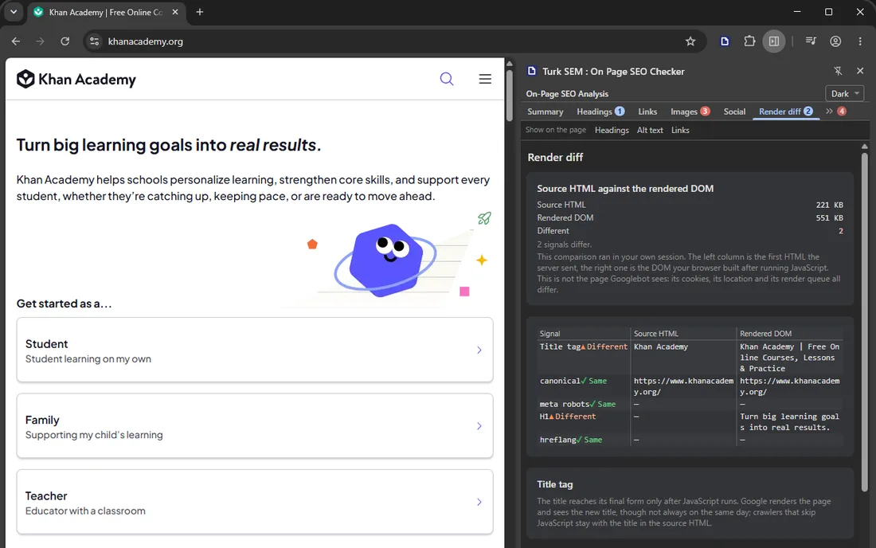This screenshot has width=876, height=548.
Task: Toggle the browser side panel button
Action: pos(774,41)
